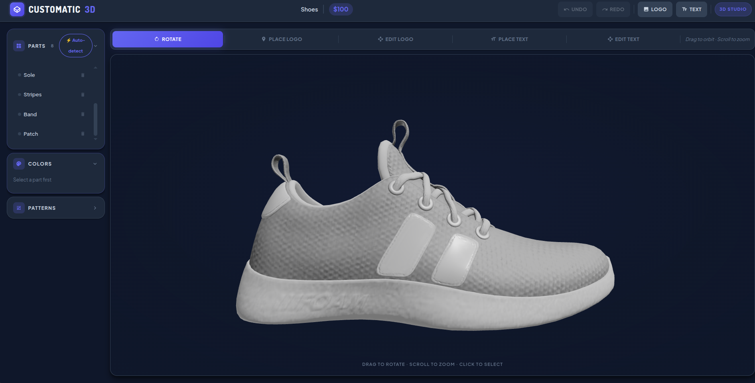Image resolution: width=755 pixels, height=383 pixels.
Task: Delete the Sole part via trash icon
Action: point(83,75)
